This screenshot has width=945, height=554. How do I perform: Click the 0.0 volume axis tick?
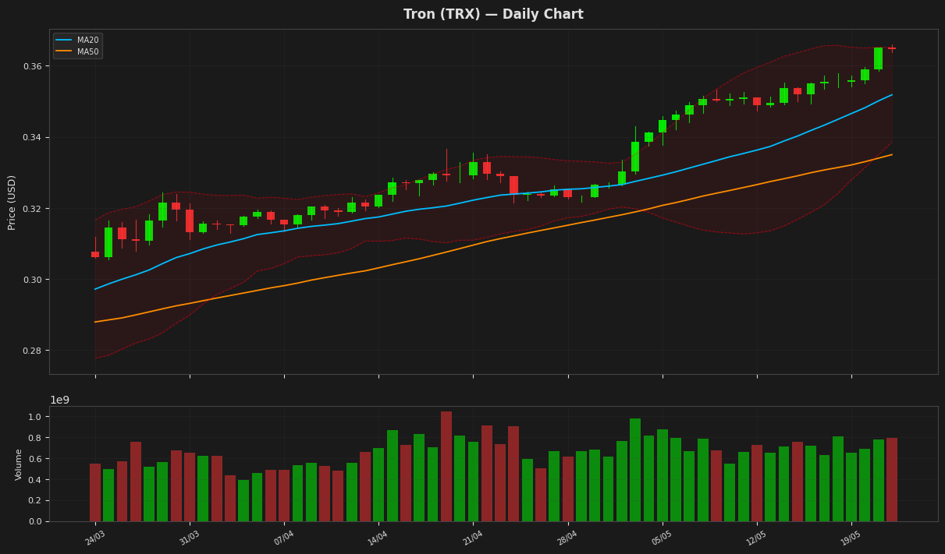point(36,521)
